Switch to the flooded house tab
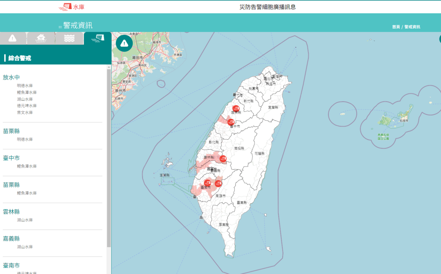Screen dimensions: 441x274 tap(41, 38)
